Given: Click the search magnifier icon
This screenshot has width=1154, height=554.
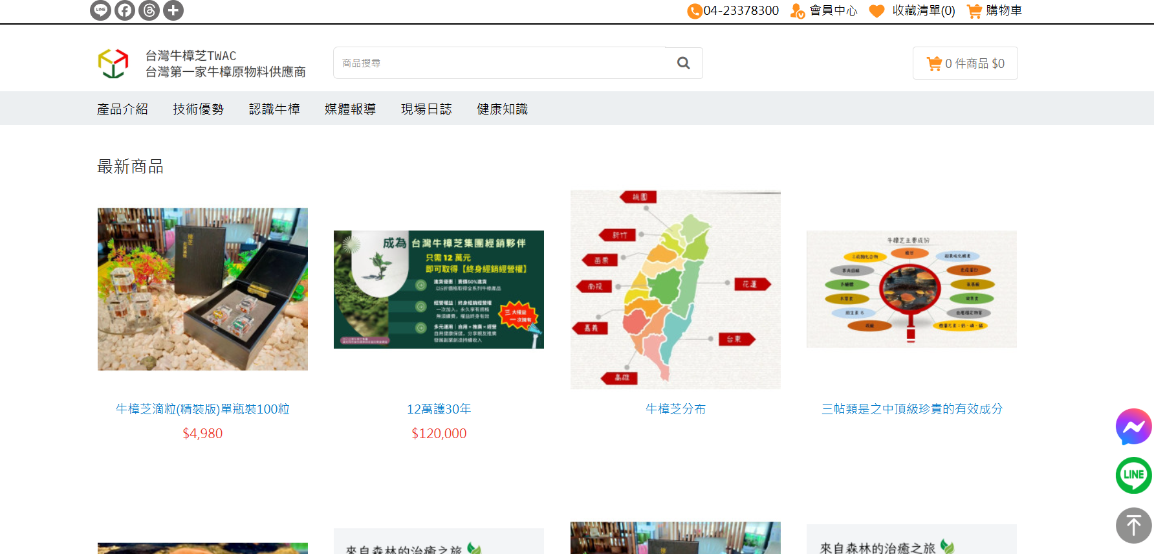Looking at the screenshot, I should point(683,63).
